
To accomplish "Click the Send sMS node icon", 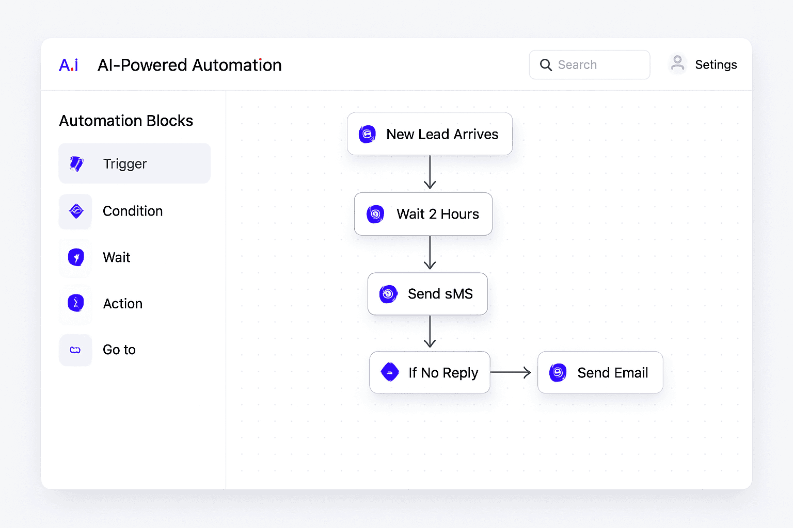I will point(388,293).
